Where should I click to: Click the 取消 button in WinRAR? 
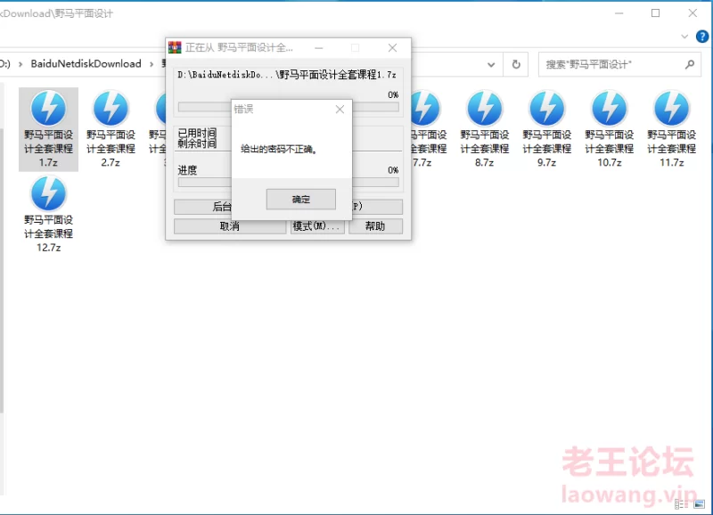tap(229, 226)
